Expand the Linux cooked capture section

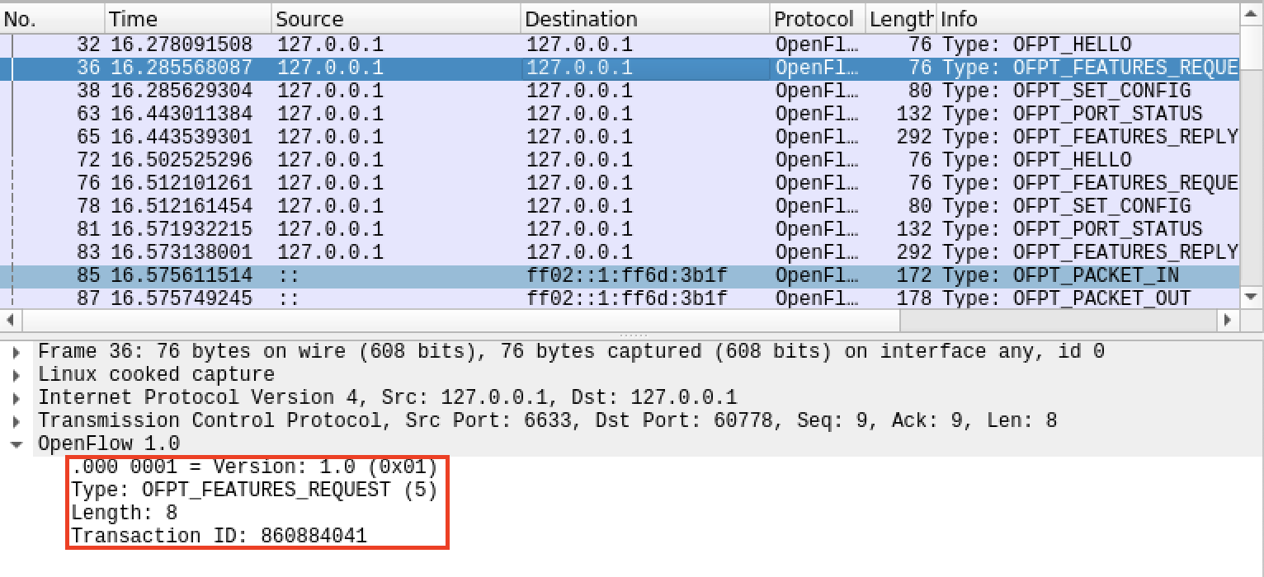point(17,376)
